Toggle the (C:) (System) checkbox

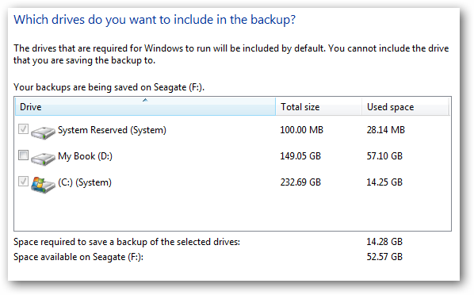pos(23,182)
